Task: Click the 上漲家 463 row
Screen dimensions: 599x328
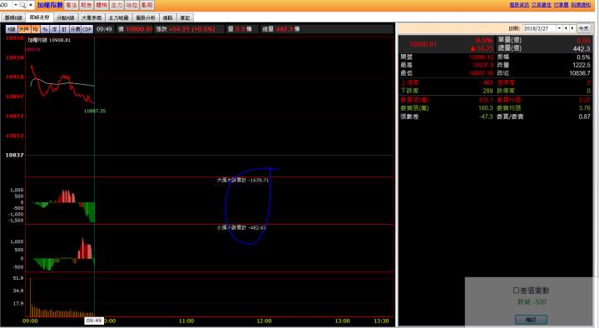Action: pos(447,82)
